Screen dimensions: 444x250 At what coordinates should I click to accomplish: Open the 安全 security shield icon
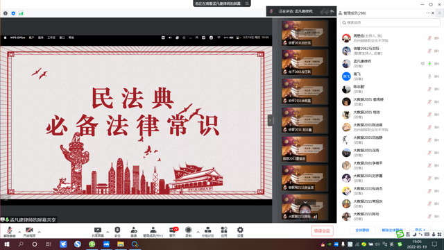pyautogui.click(x=117, y=231)
